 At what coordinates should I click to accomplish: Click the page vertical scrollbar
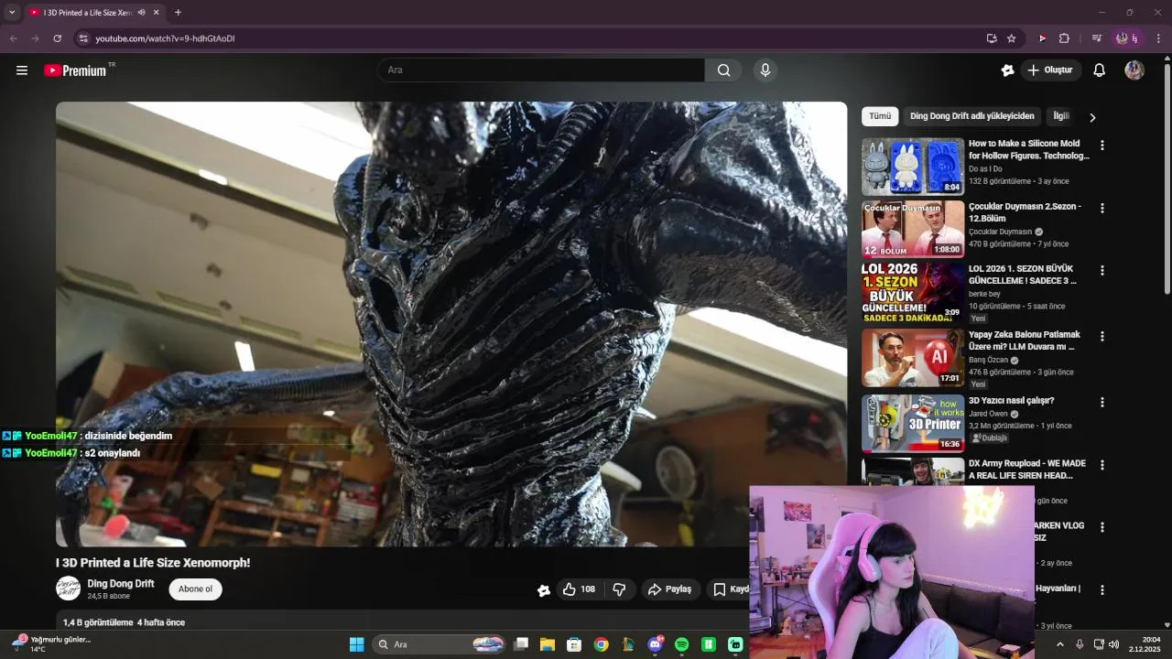tap(1167, 178)
